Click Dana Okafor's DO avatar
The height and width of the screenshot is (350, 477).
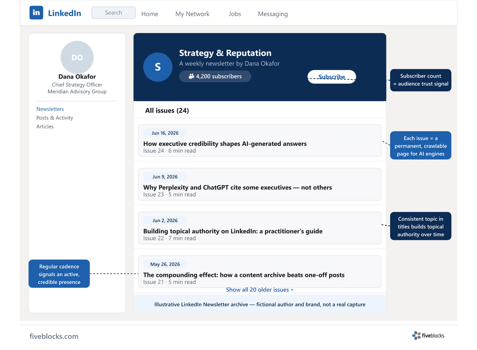(77, 57)
